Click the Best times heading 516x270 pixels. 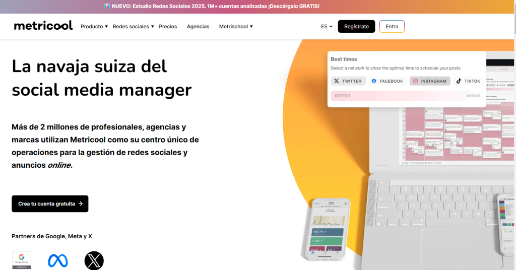pos(344,59)
